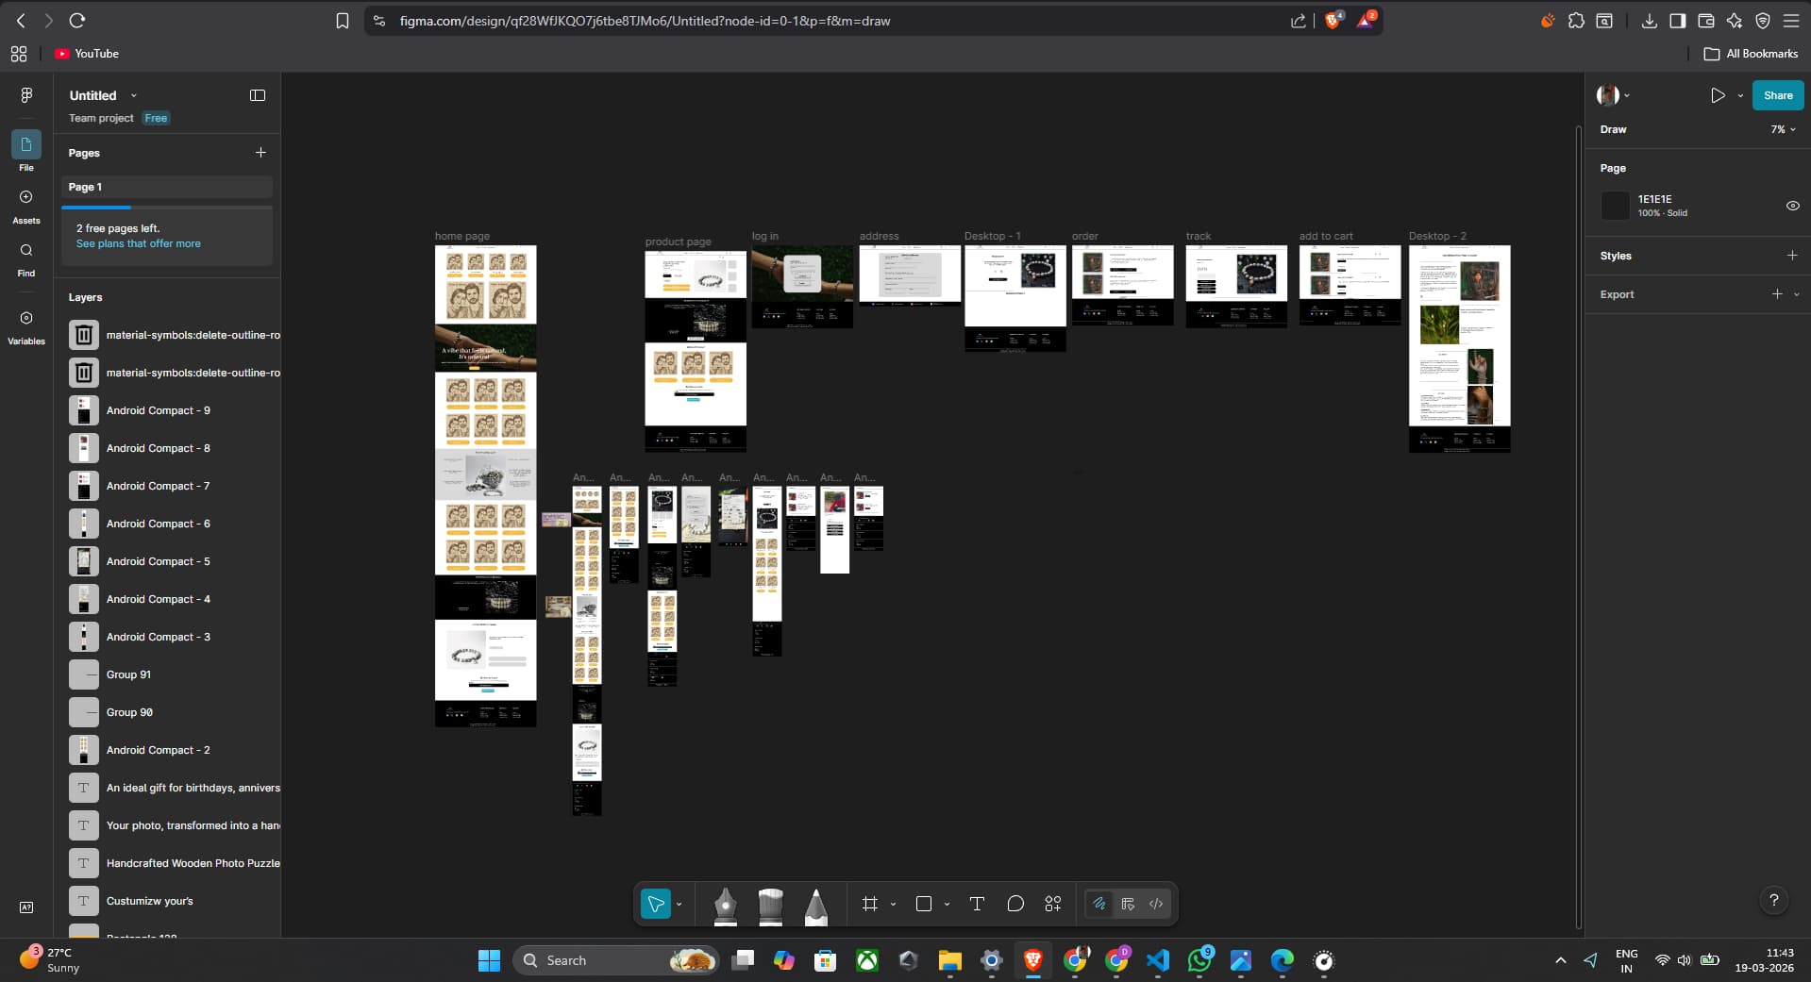This screenshot has height=982, width=1811.
Task: Select the Comment tool
Action: [1015, 904]
